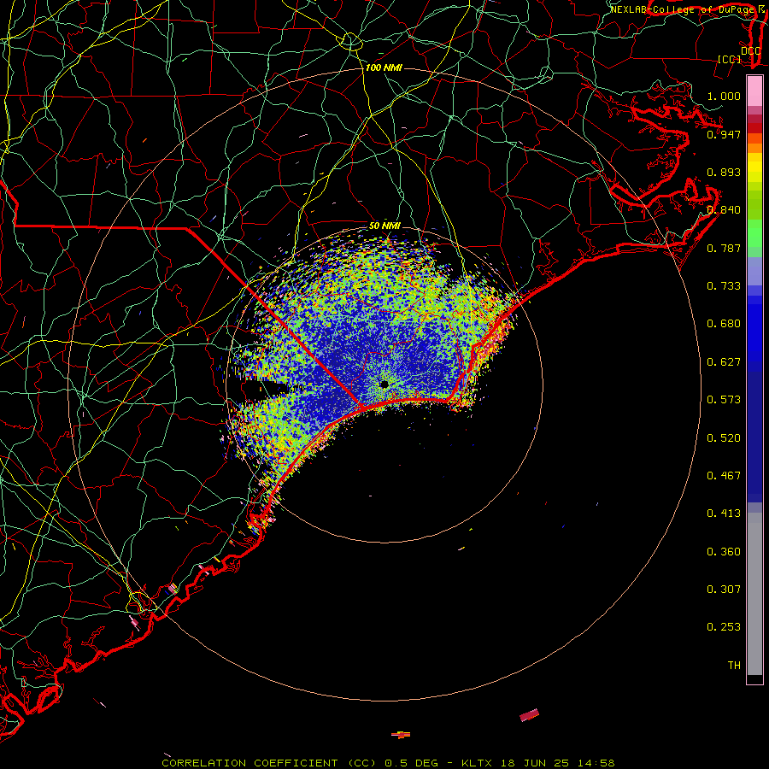The image size is (769, 769).
Task: Click the 0.573 scale value
Action: click(x=724, y=400)
